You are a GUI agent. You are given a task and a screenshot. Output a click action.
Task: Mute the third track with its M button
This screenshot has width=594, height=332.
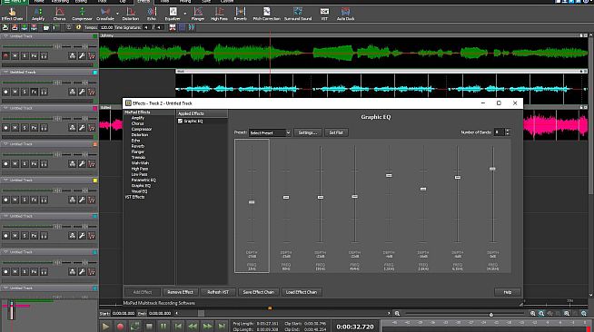pos(15,128)
